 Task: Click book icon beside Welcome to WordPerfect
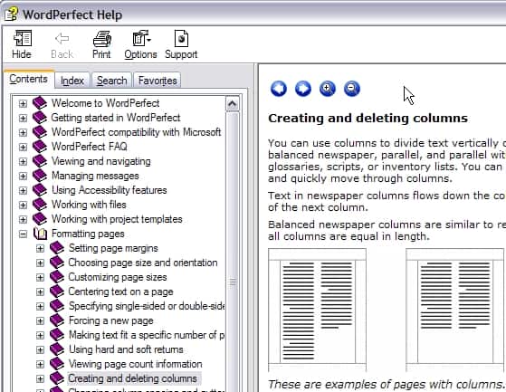pos(40,103)
